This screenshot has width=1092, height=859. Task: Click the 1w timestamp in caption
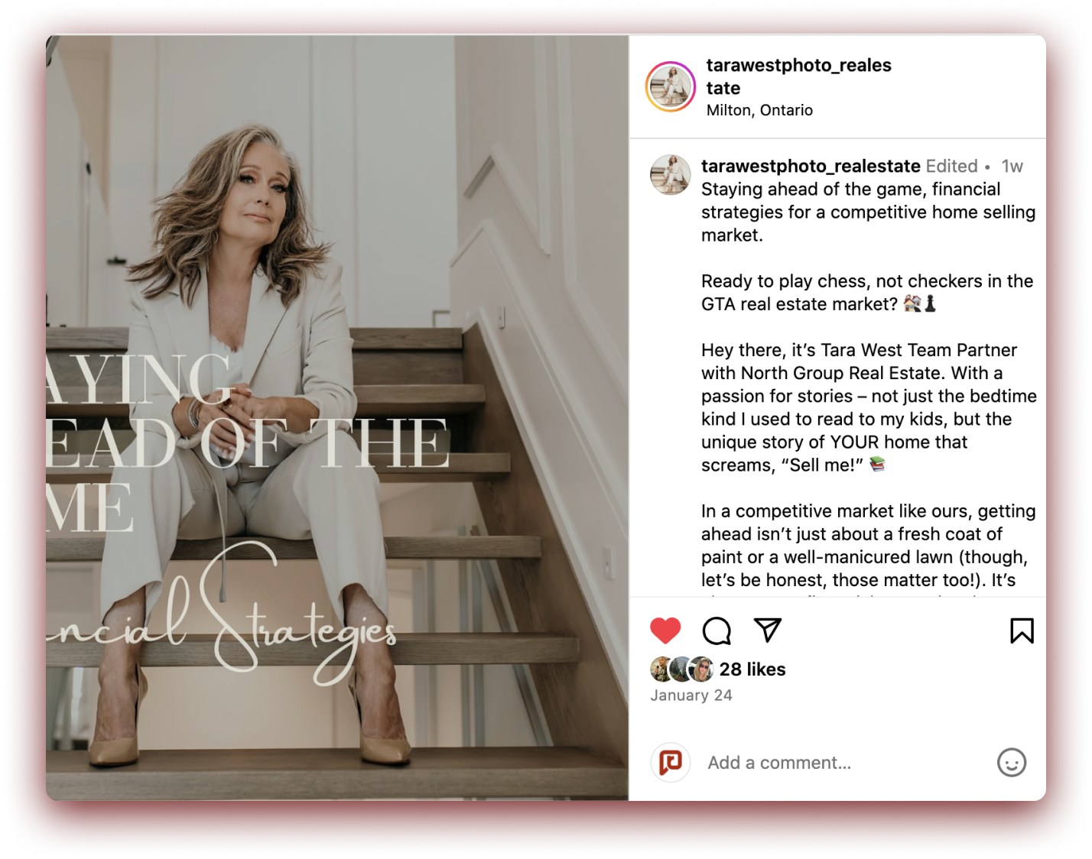(1012, 166)
